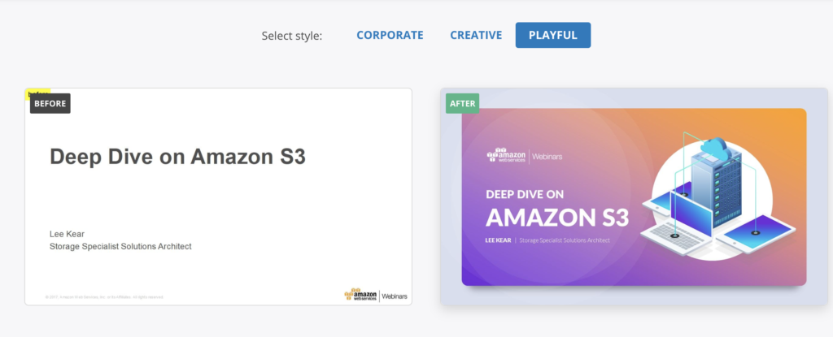Screen dimensions: 833x337
Task: Open the After redesigned slide thumbnail
Action: [x=634, y=197]
